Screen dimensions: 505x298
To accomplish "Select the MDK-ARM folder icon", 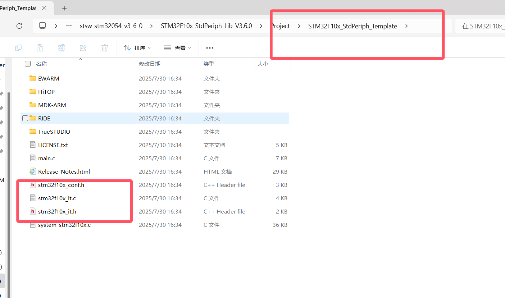I will click(33, 105).
